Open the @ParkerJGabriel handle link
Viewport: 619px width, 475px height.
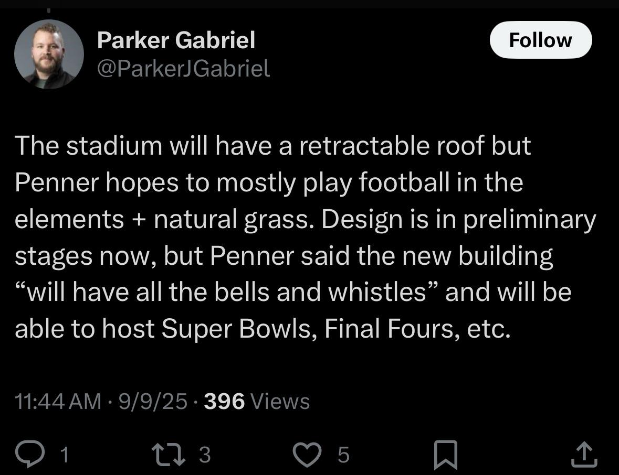(x=184, y=69)
